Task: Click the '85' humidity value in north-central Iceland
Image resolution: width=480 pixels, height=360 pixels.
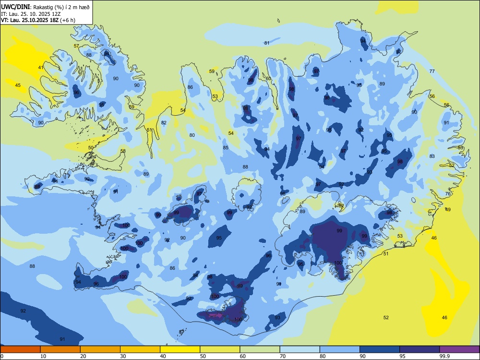Action: (x=226, y=147)
